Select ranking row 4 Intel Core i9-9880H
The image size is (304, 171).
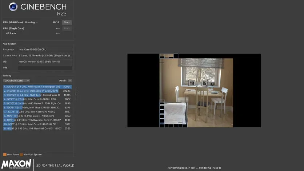point(37,99)
